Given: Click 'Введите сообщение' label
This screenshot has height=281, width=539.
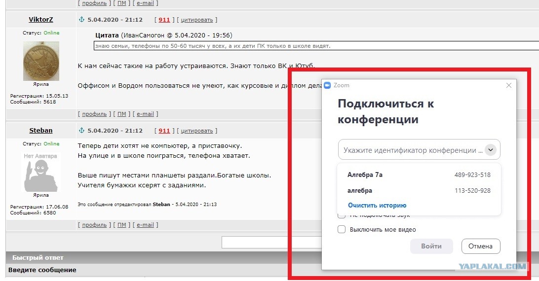Looking at the screenshot, I should pos(42,270).
